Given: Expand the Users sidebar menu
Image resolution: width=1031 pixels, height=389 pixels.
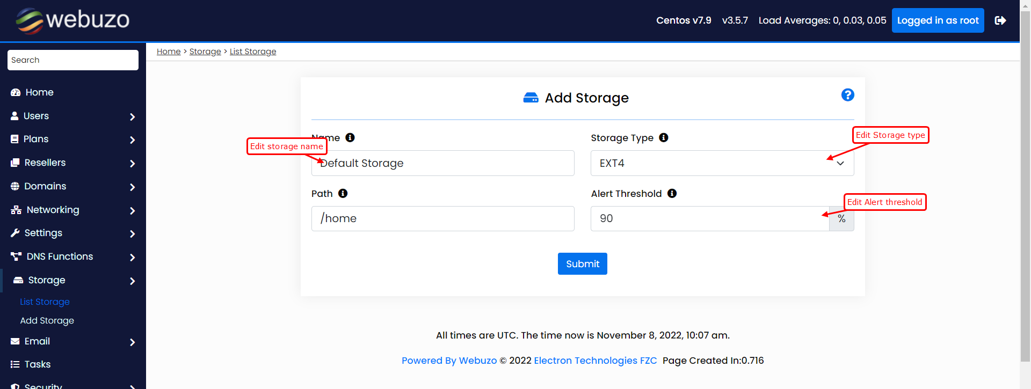Looking at the screenshot, I should [x=132, y=116].
